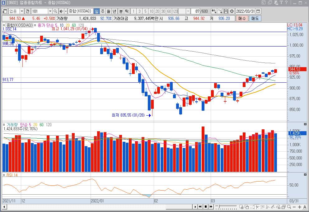
Task: Open the code 101 dropdown arrow
Action: [x=50, y=11]
